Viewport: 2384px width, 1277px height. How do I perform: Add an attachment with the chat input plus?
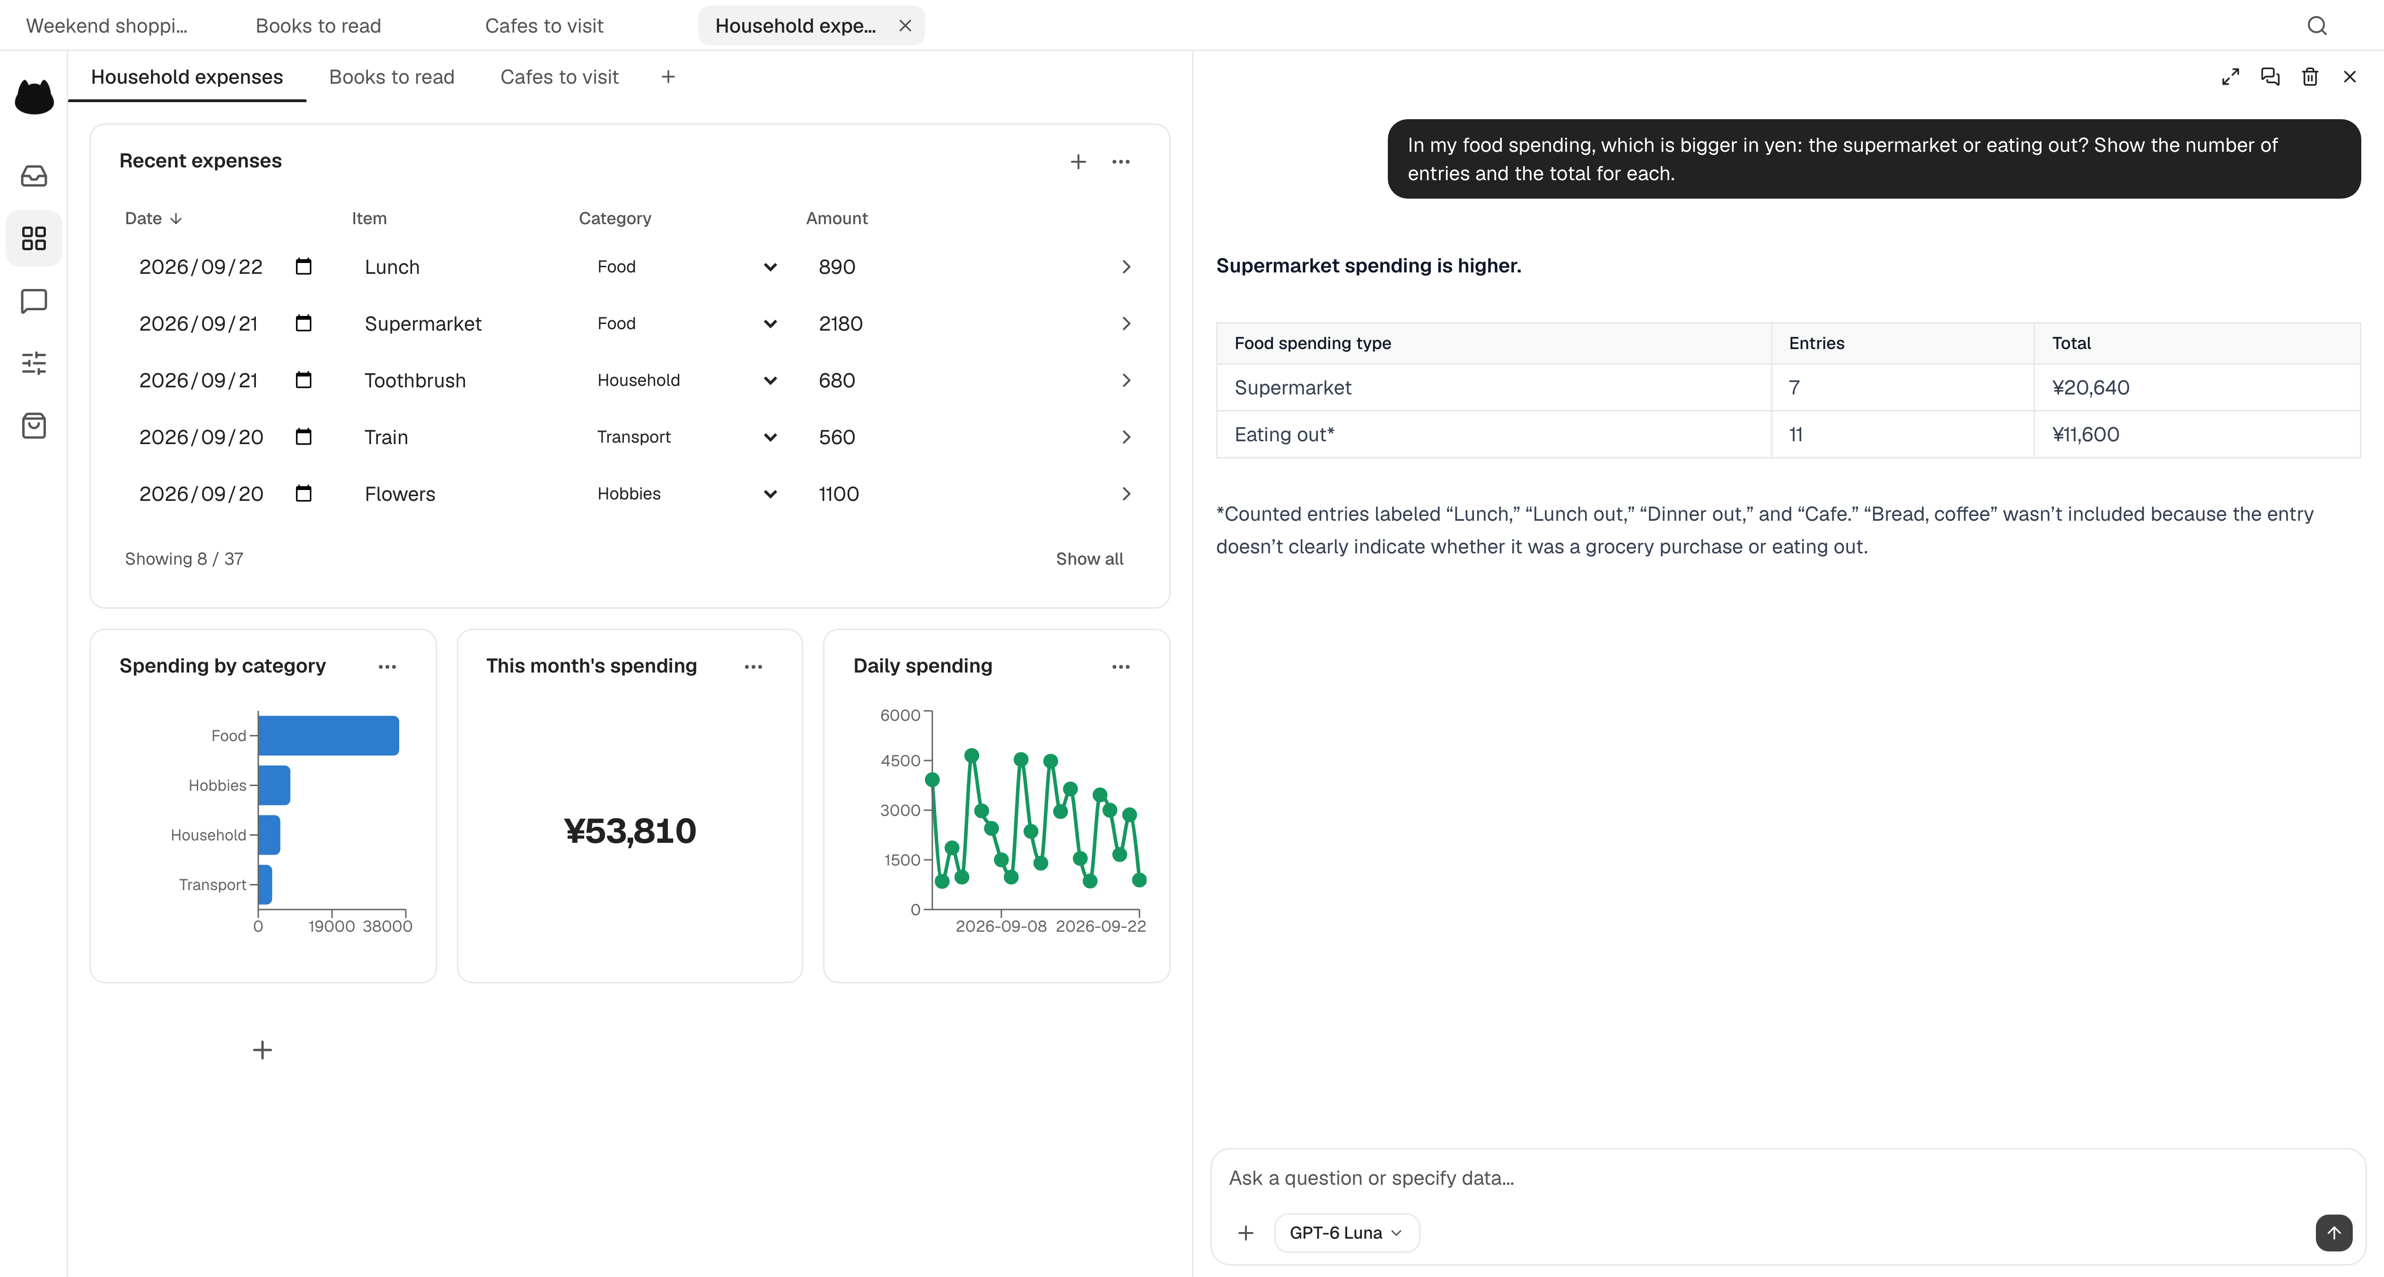[x=1245, y=1233]
